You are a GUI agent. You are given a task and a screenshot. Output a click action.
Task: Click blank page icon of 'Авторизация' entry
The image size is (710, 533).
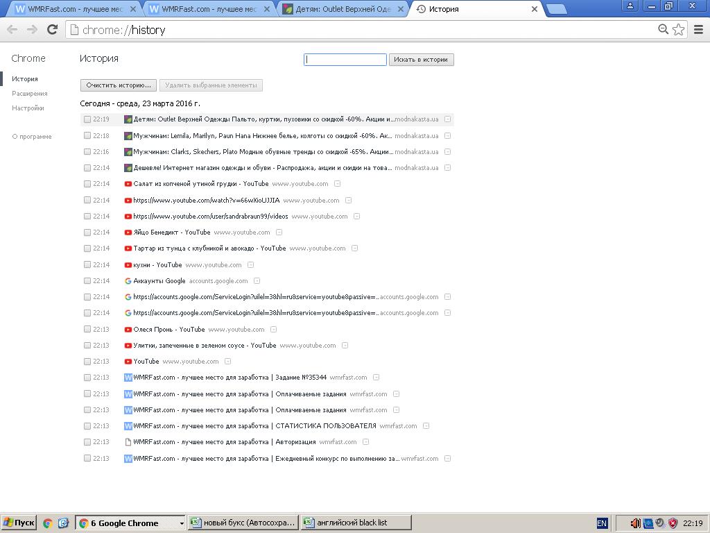(128, 442)
